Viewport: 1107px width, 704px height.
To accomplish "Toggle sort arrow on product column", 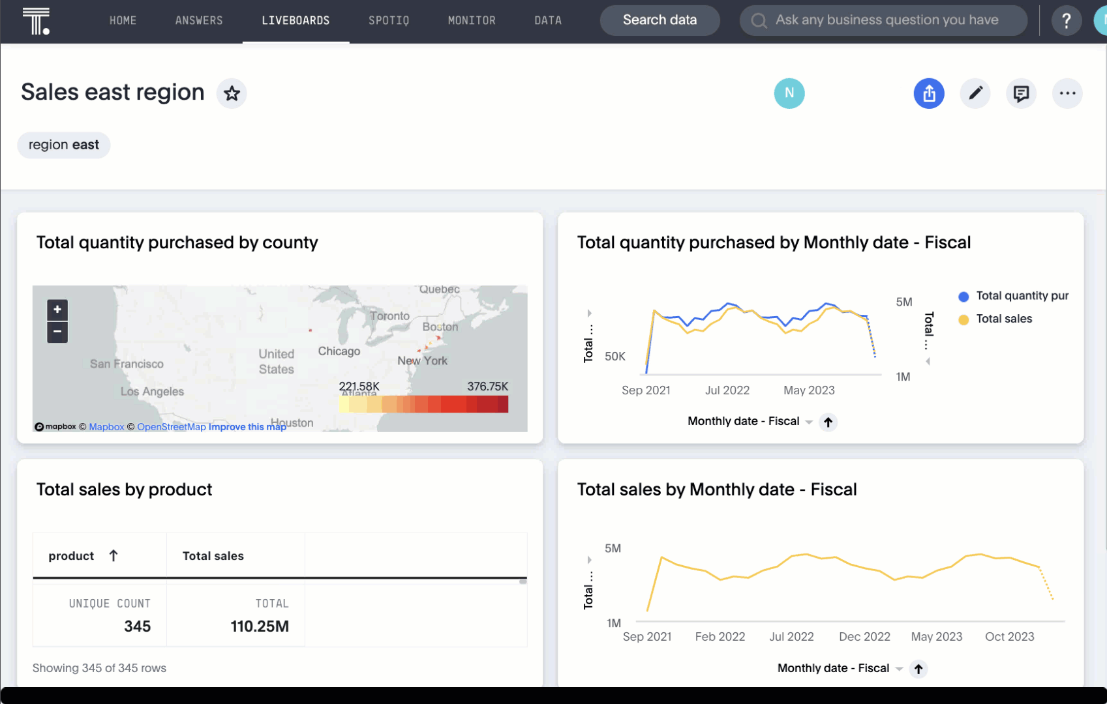I will tap(114, 555).
